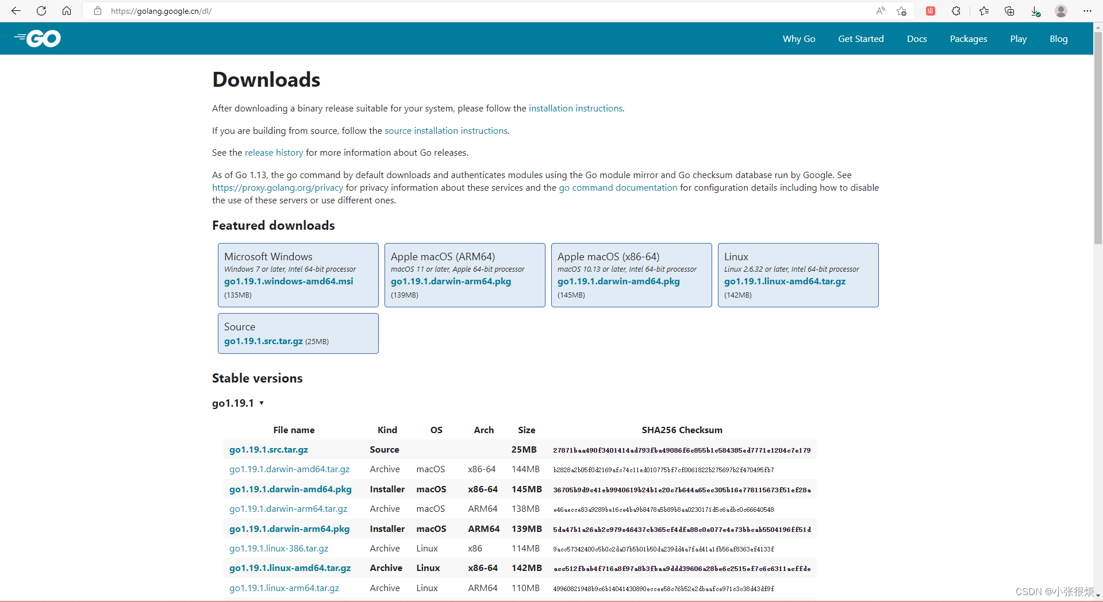This screenshot has width=1103, height=602.
Task: Open downloads icon in toolbar
Action: pos(1035,11)
